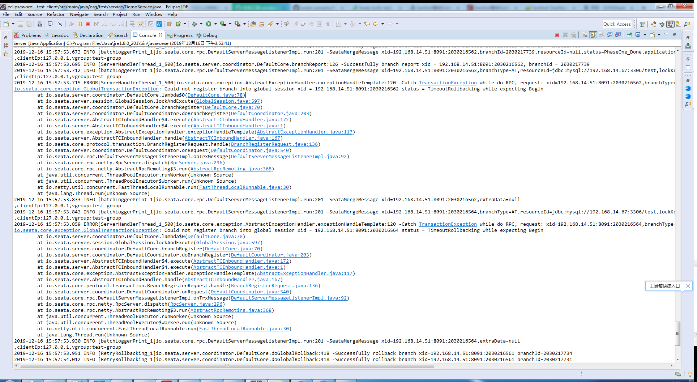
Task: Click the green Run icon
Action: 209,24
